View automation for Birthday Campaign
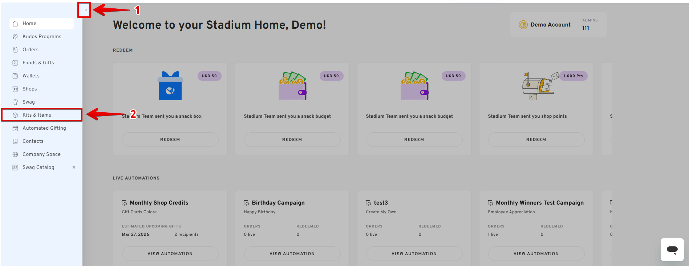This screenshot has width=689, height=266. [292, 254]
